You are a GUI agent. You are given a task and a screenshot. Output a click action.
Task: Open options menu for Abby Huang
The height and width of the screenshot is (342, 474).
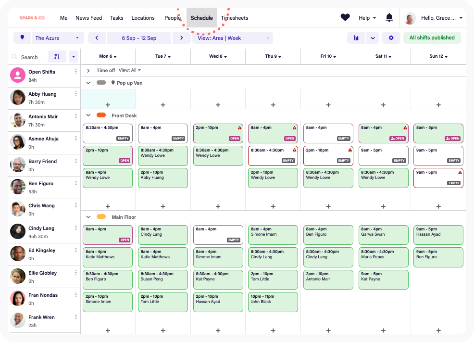(75, 94)
